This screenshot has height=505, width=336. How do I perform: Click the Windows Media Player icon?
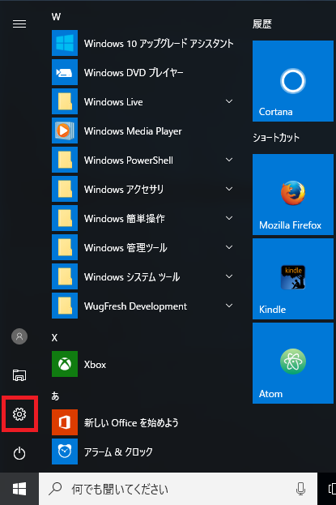65,131
